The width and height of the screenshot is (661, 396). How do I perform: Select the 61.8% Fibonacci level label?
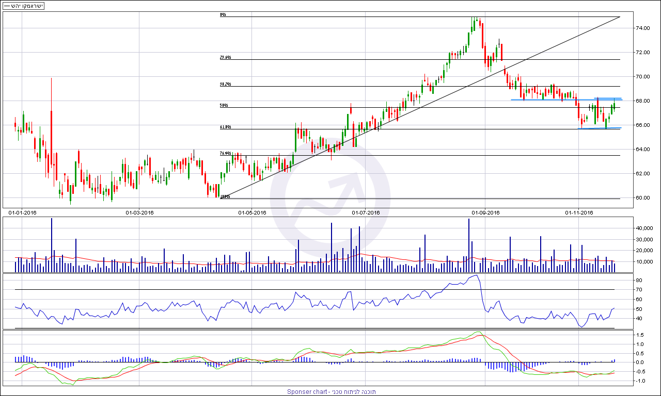click(x=225, y=127)
